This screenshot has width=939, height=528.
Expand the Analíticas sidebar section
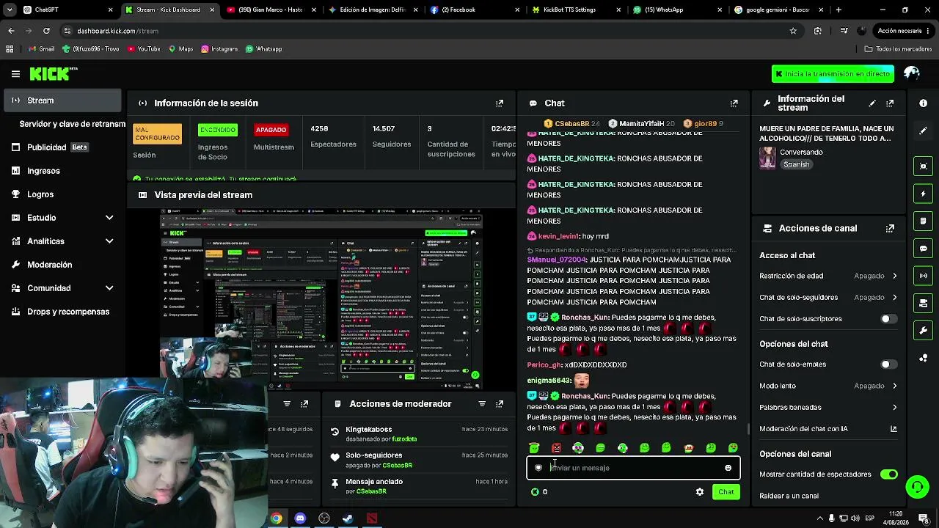point(63,241)
